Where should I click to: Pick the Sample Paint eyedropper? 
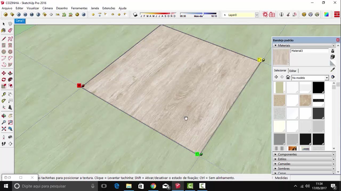pyautogui.click(x=332, y=70)
